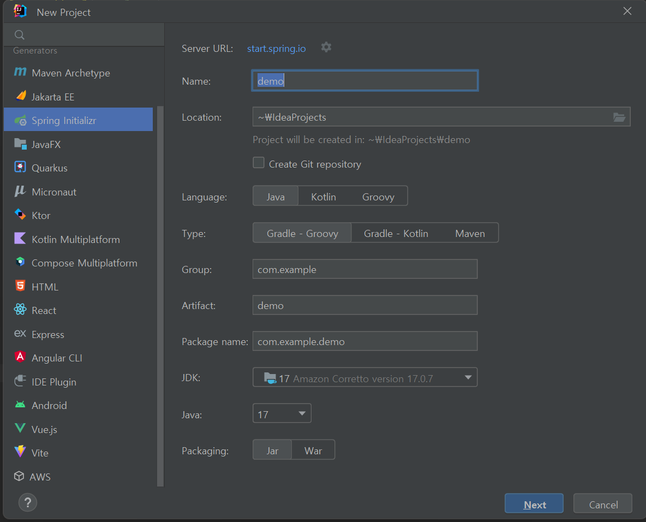Choose the Quarkus generator icon
Viewport: 646px width, 522px height.
(x=20, y=167)
